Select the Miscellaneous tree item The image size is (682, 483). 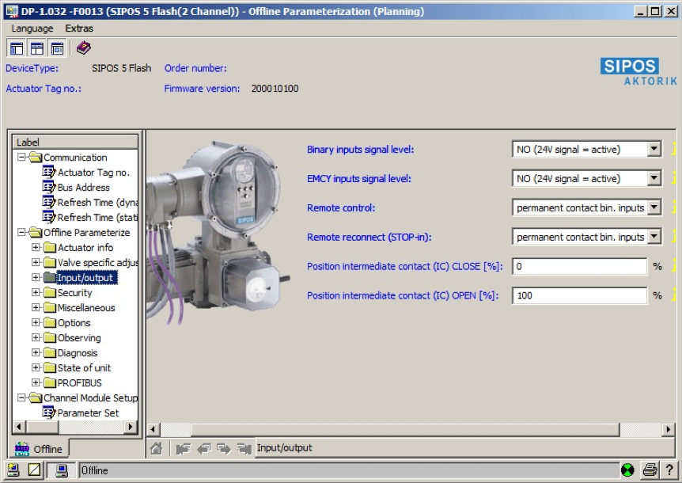pyautogui.click(x=86, y=308)
